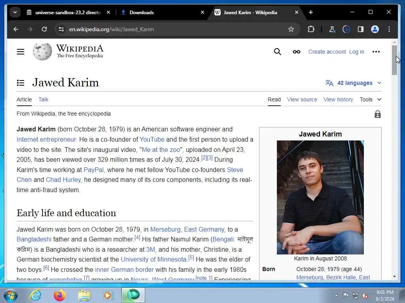Expand the 42 languages dropdown
Screen dimensions: 405x303
click(x=353, y=83)
